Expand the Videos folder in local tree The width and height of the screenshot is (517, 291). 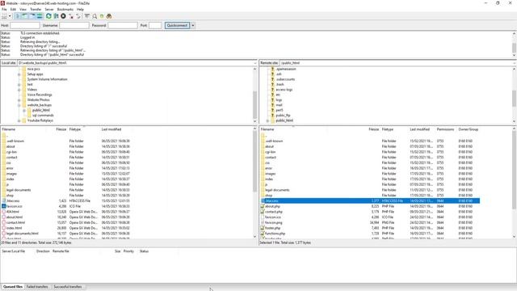coord(19,90)
